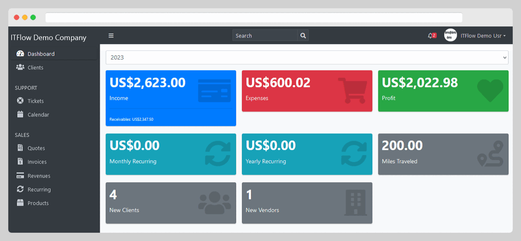Click the Dashboard speedometer icon
Viewport: 521px width, 241px height.
point(20,54)
